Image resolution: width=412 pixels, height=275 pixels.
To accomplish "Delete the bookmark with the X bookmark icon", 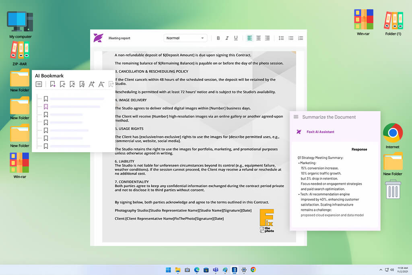I will pos(72,84).
